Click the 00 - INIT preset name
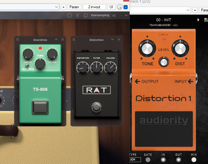The width and height of the screenshot is (208, 164). [x=164, y=20]
